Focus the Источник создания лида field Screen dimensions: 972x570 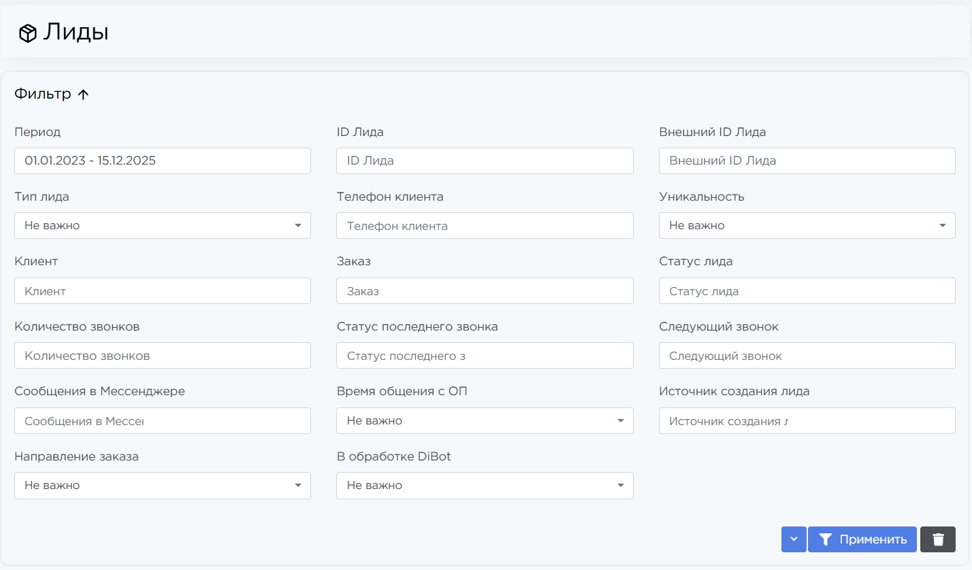[x=807, y=420]
